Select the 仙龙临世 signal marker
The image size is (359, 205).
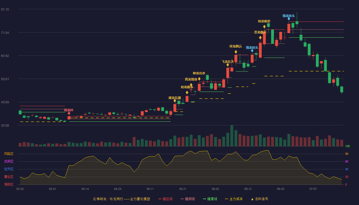[264, 27]
